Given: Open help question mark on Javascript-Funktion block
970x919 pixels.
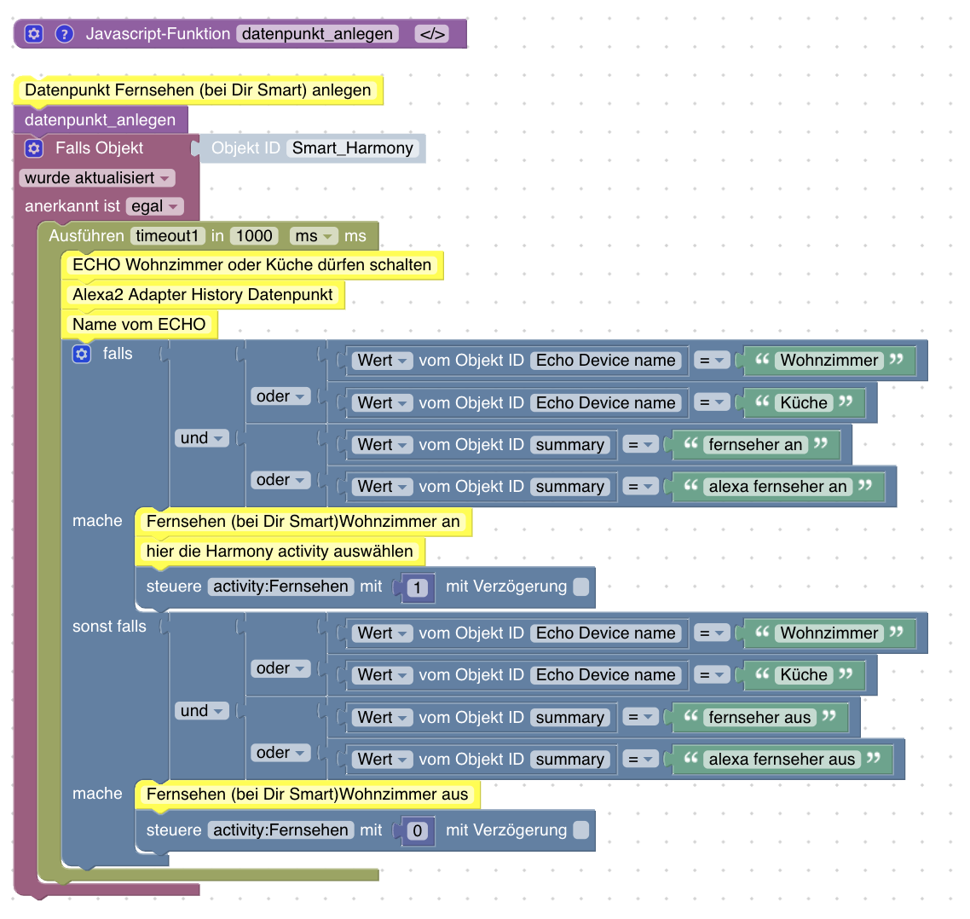Looking at the screenshot, I should [x=64, y=33].
